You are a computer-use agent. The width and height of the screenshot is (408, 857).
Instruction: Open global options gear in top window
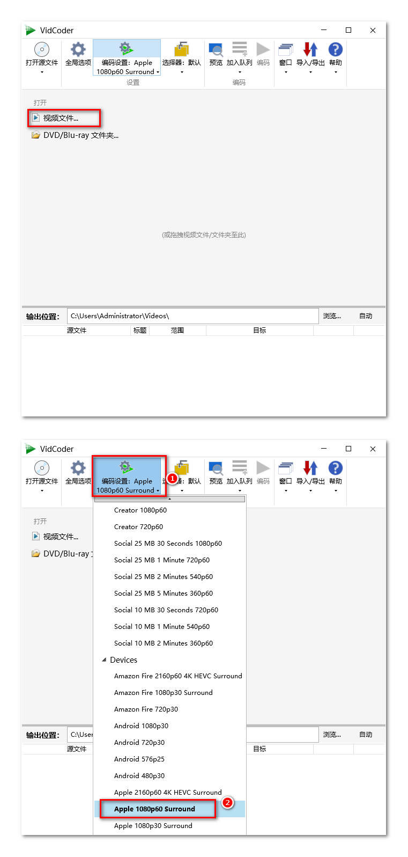pyautogui.click(x=78, y=49)
